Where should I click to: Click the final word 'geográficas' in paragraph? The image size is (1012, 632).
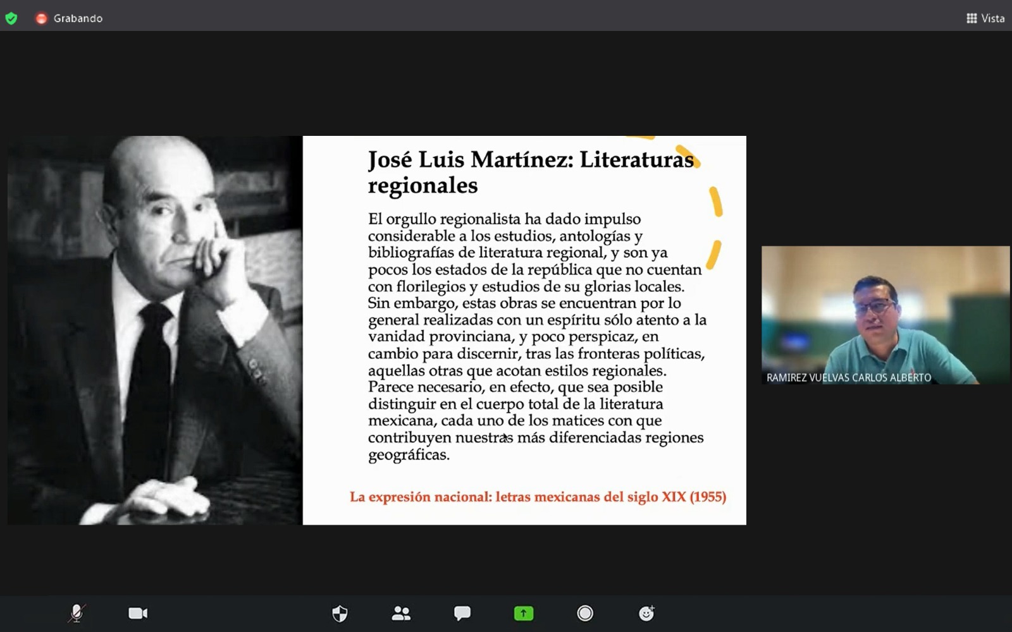[x=408, y=455]
